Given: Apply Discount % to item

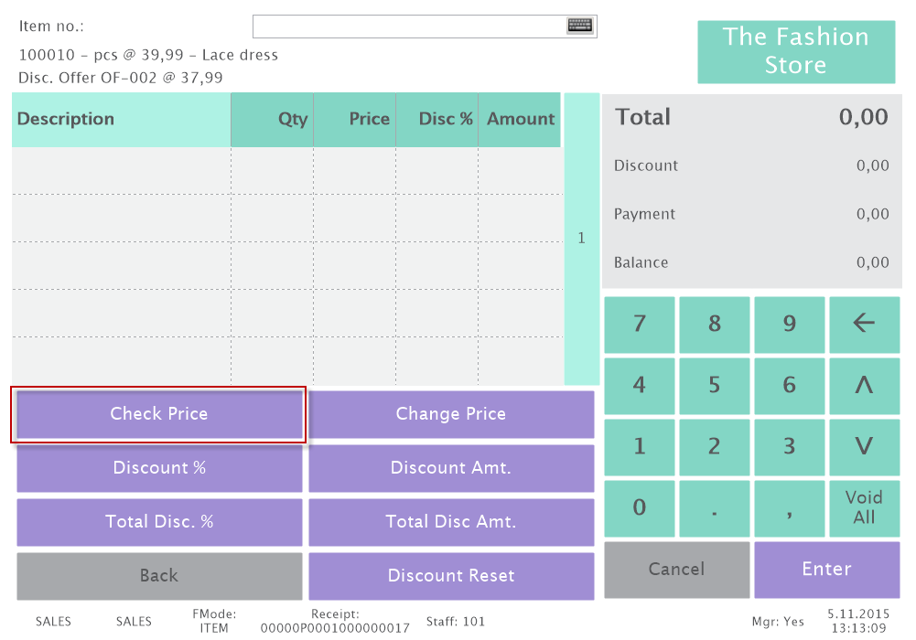Looking at the screenshot, I should click(159, 468).
